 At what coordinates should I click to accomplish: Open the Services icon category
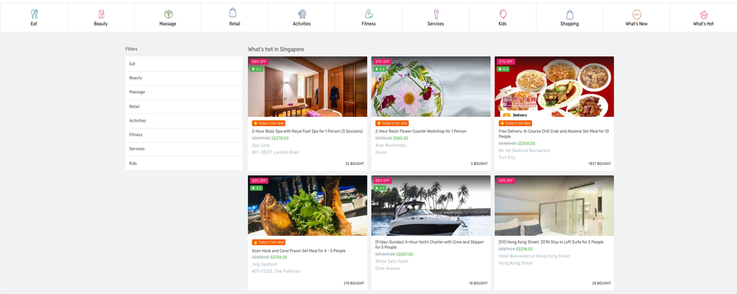point(436,14)
